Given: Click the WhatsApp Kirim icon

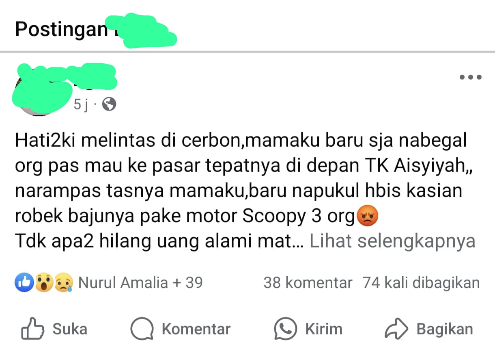Looking at the screenshot, I should click(x=286, y=329).
